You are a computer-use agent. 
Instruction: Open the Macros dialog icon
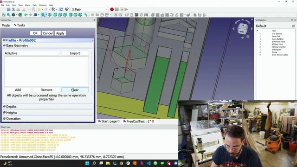pyautogui.click(x=122, y=9)
